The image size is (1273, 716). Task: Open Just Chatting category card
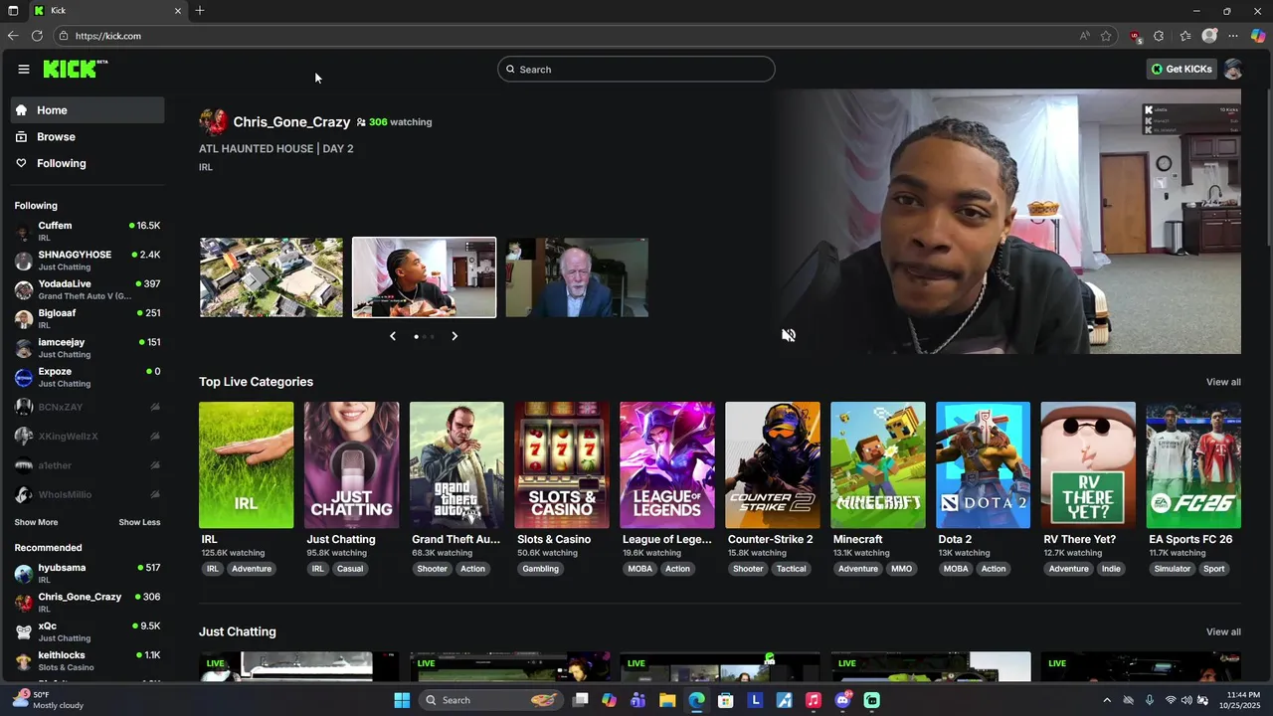click(x=351, y=464)
